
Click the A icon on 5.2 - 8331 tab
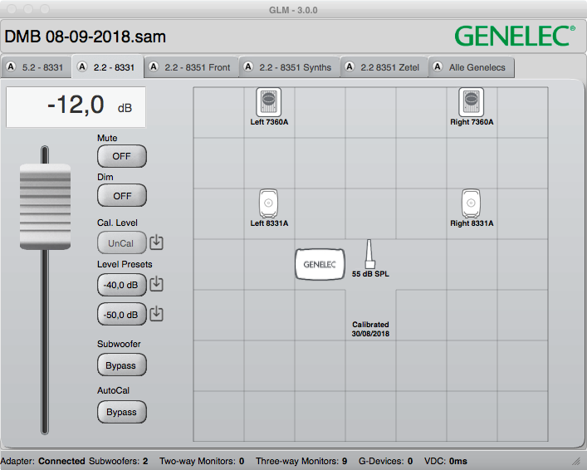(x=11, y=66)
